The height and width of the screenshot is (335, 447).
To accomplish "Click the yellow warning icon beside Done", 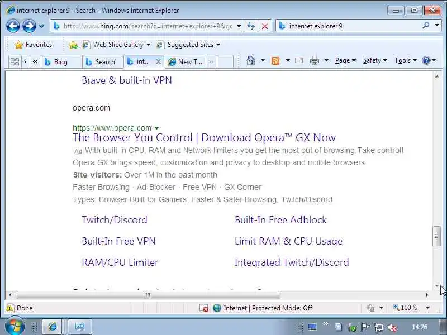I will click(x=10, y=308).
